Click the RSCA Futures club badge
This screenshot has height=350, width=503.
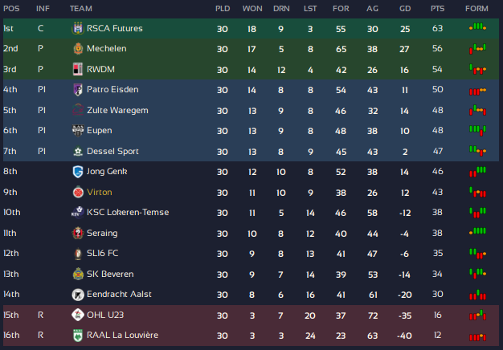click(x=78, y=28)
